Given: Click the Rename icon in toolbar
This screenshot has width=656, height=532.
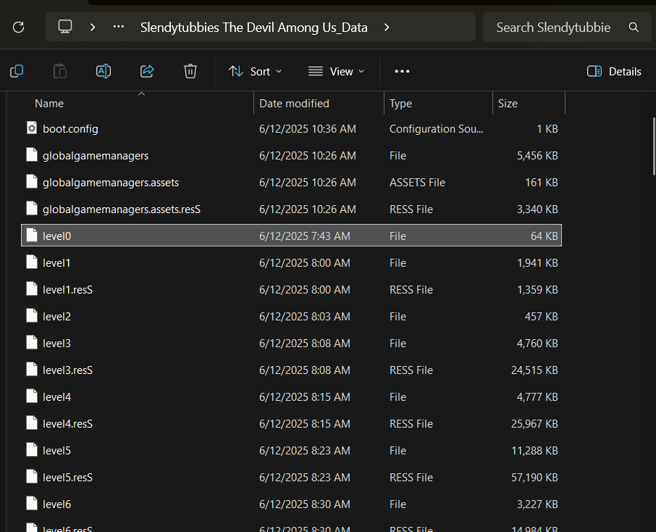Looking at the screenshot, I should 104,71.
